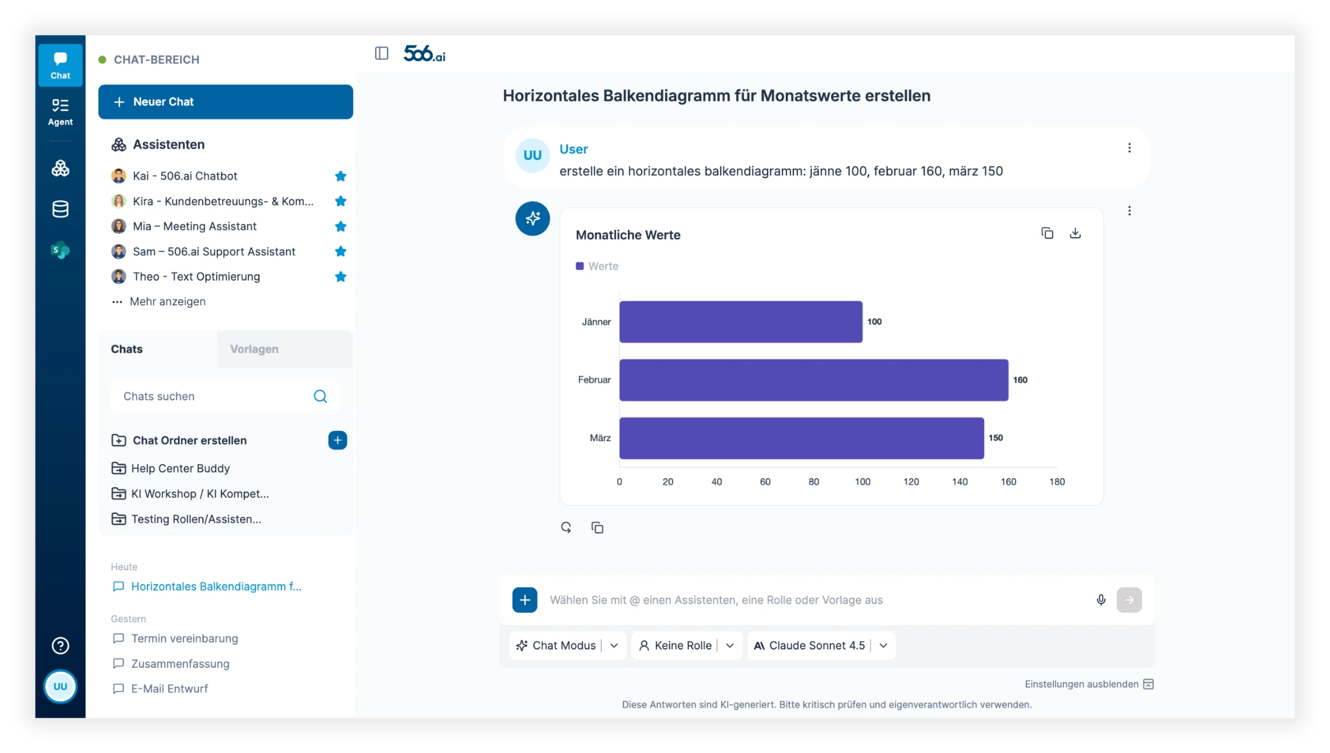This screenshot has height=753, width=1330.
Task: Open the assistants icon in the left rail
Action: click(60, 168)
